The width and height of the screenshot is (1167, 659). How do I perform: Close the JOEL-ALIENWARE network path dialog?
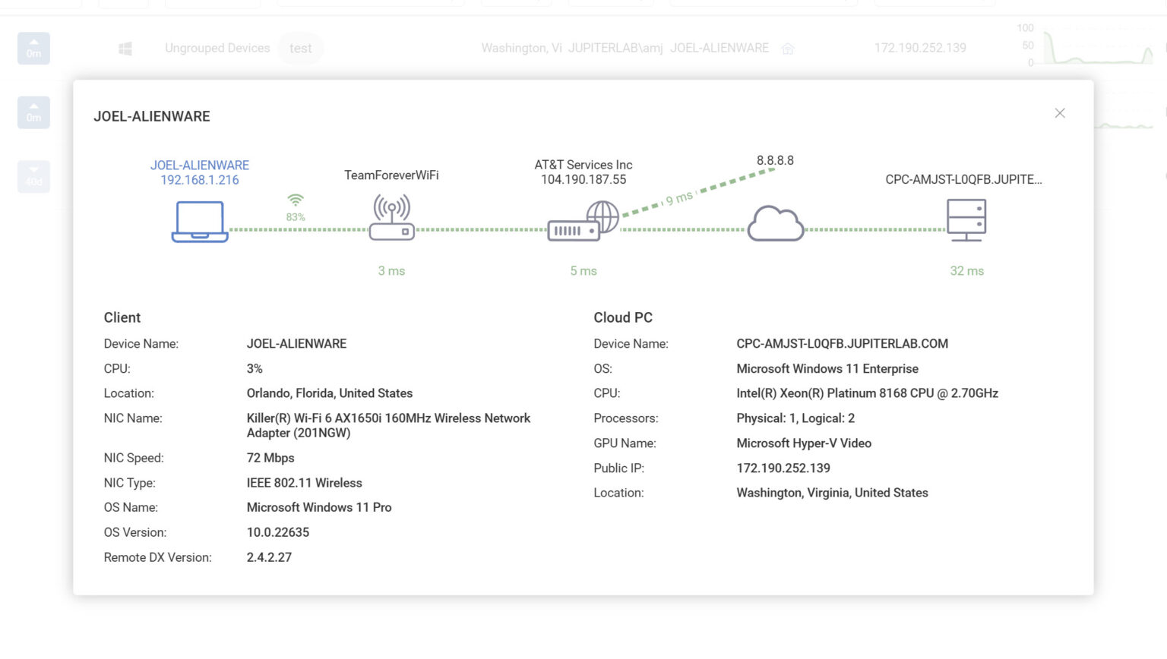tap(1060, 112)
